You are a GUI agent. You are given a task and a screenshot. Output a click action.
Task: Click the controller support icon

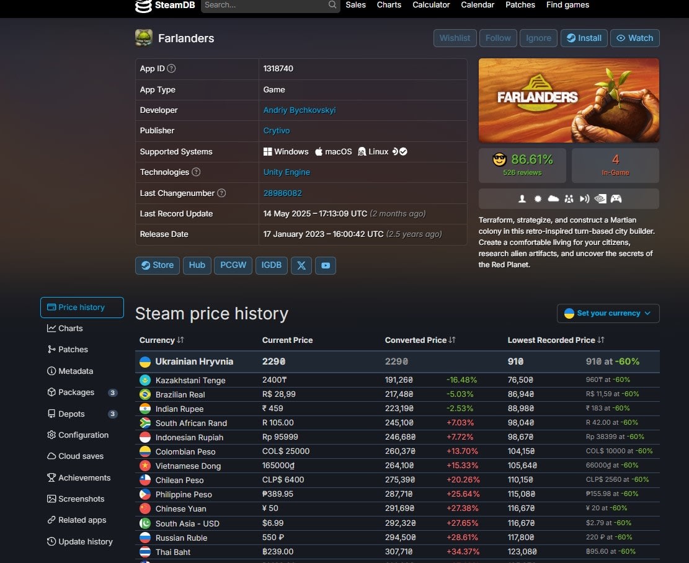[616, 198]
